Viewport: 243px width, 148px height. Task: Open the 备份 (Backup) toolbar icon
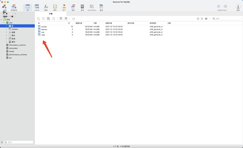(82, 7)
